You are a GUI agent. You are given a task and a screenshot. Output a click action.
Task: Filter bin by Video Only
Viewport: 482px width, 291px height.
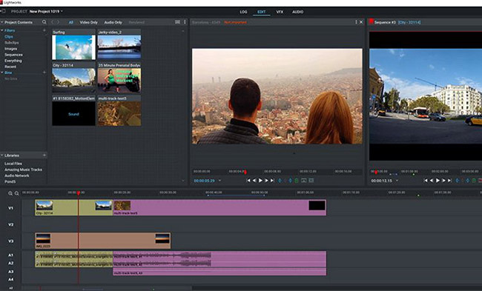pyautogui.click(x=88, y=22)
